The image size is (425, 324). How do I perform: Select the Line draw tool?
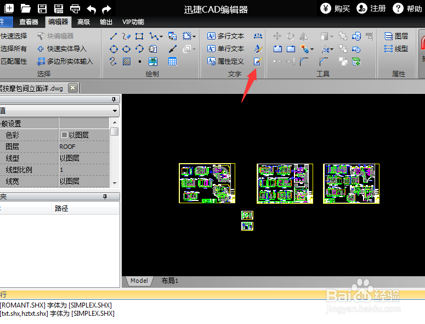[114, 36]
